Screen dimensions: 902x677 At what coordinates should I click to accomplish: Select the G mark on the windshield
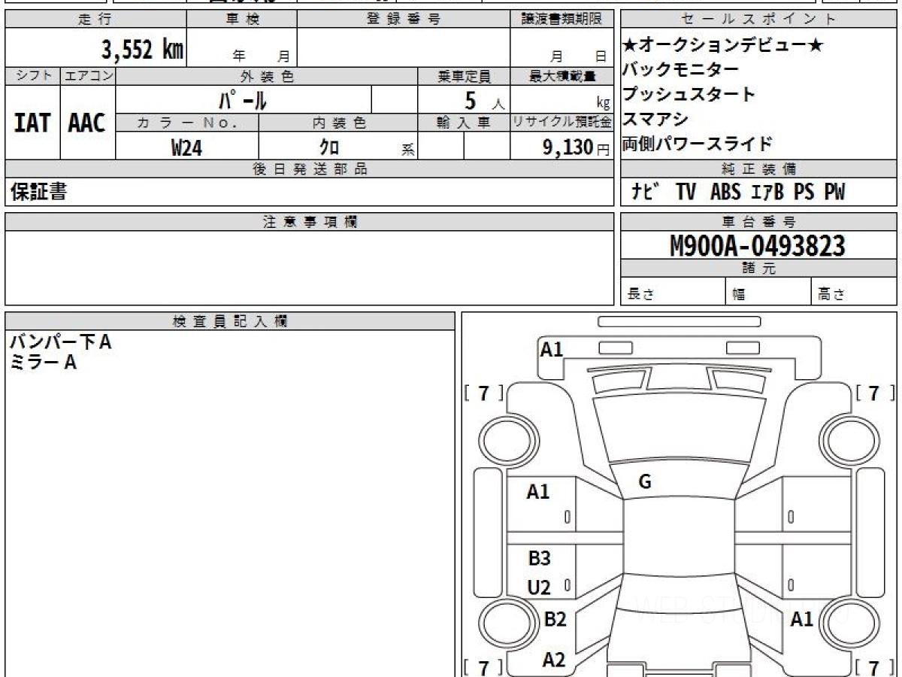coord(644,483)
